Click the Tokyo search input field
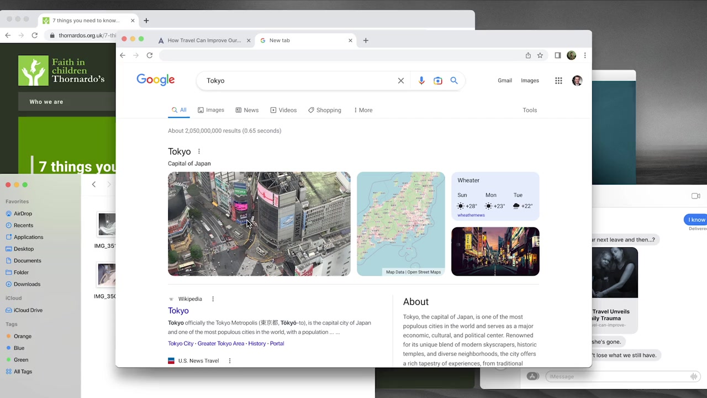This screenshot has height=398, width=707. pyautogui.click(x=298, y=81)
